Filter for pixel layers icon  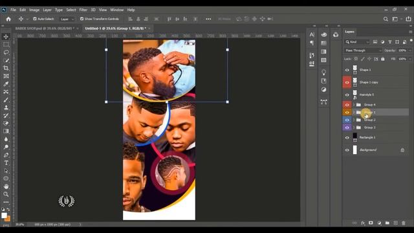coord(375,42)
